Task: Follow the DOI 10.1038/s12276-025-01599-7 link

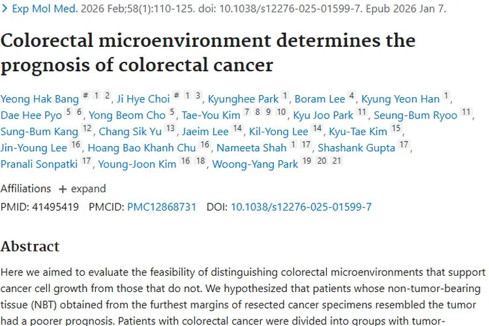Action: (301, 207)
